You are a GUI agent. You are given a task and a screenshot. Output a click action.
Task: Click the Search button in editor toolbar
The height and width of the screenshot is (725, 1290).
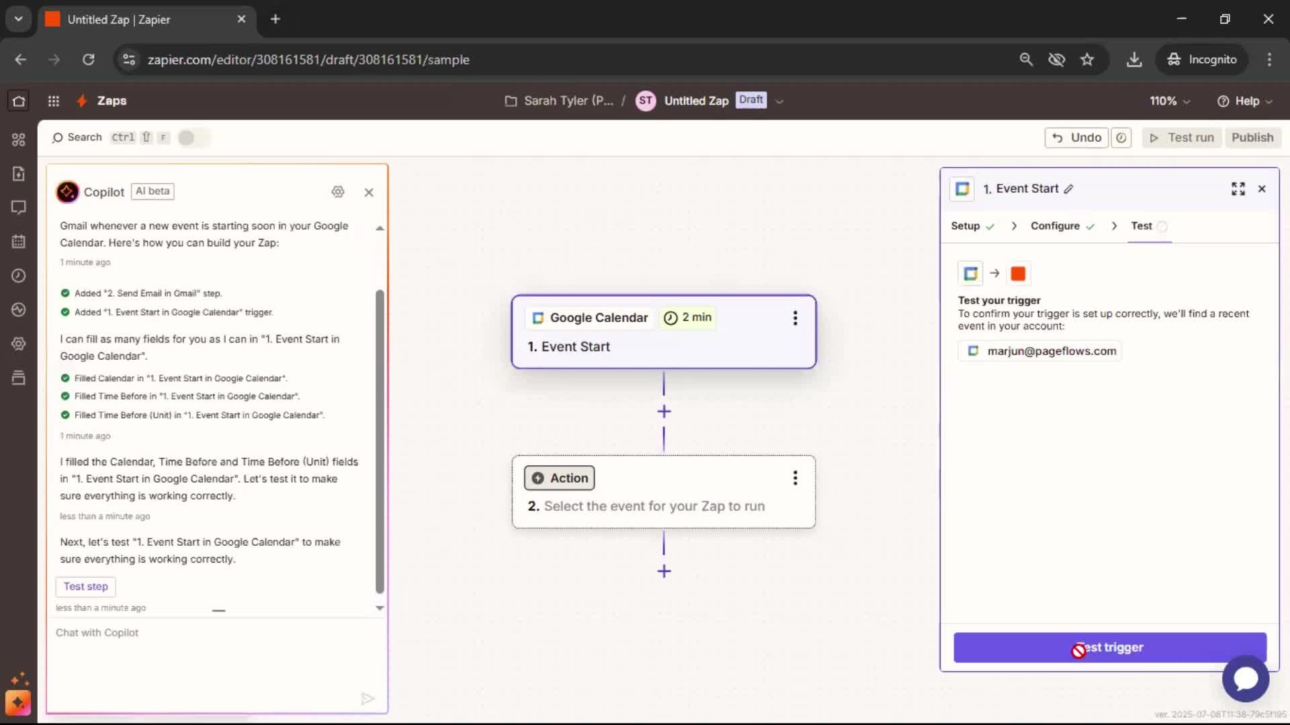click(77, 138)
